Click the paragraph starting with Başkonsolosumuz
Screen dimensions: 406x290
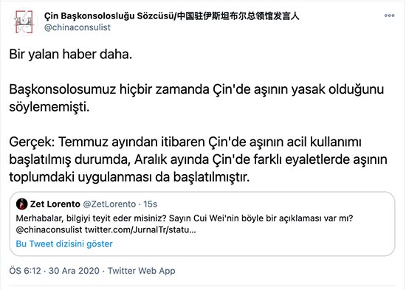196,98
